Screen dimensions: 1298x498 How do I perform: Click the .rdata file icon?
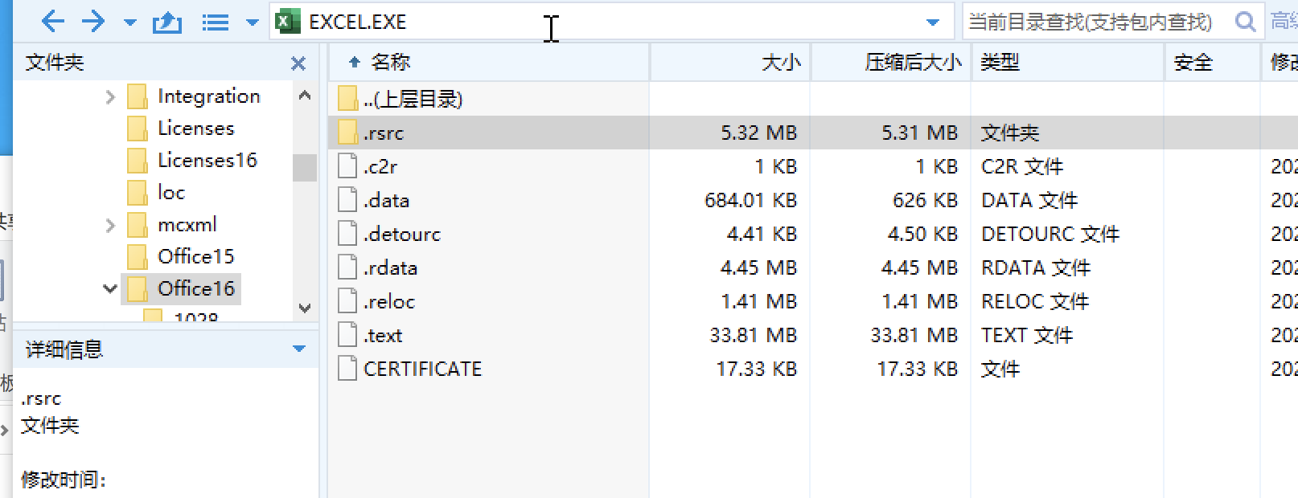tap(347, 267)
